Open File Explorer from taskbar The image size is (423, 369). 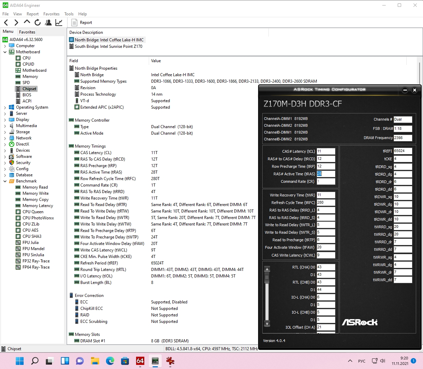(95, 361)
